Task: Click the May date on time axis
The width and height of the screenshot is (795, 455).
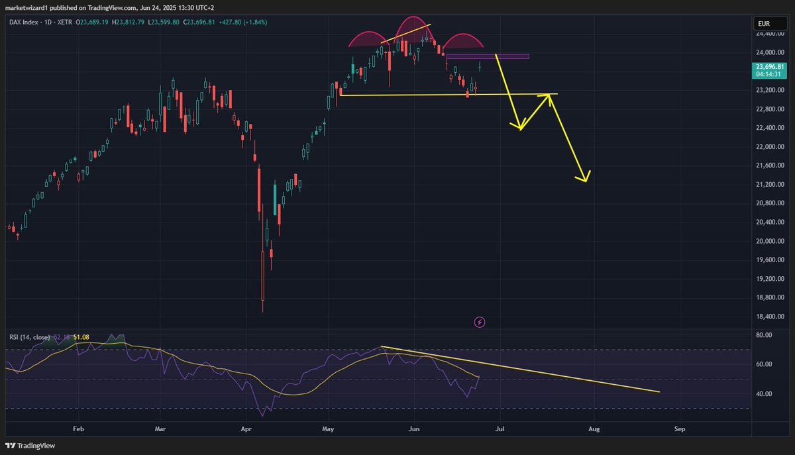Action: coord(329,429)
